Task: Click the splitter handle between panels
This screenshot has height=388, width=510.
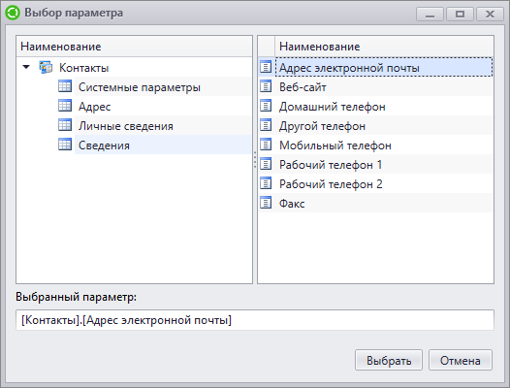Action: click(255, 159)
